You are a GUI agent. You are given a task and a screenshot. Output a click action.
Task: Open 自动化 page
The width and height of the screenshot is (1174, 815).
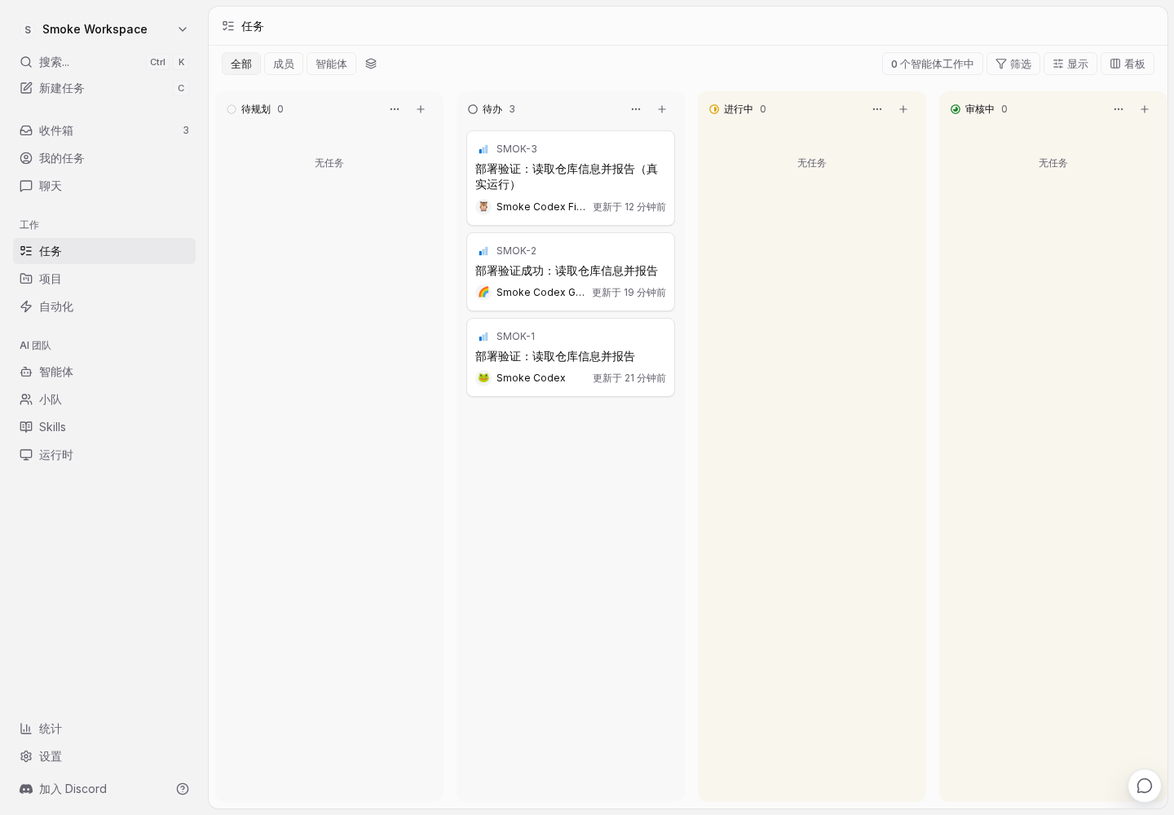coord(104,306)
